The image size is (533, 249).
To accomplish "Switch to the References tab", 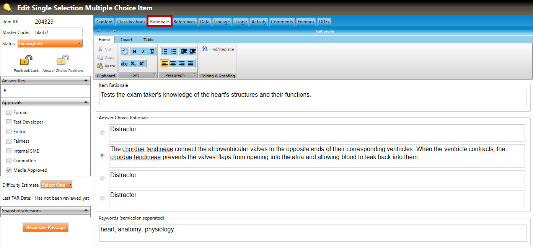I will [184, 22].
